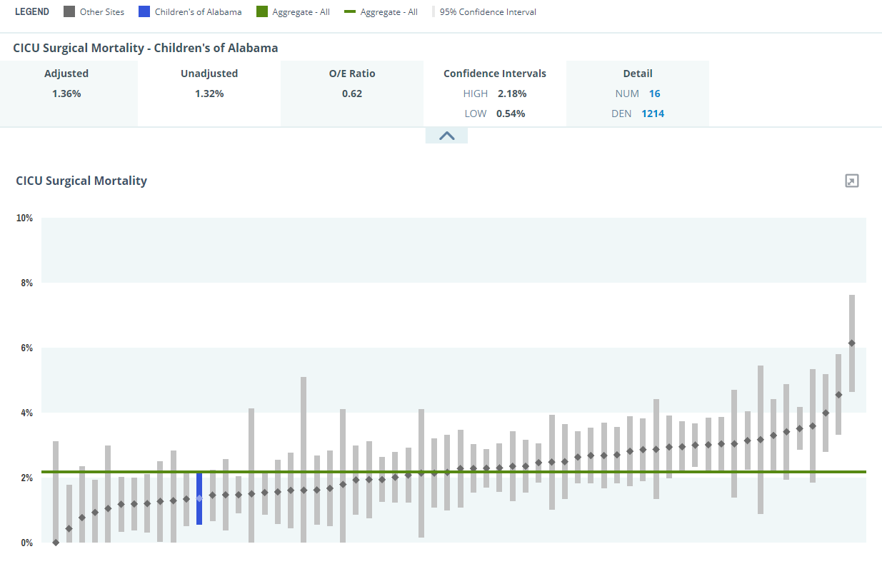Select the HIGH confidence value 2.18%
882x574 pixels.
(512, 94)
